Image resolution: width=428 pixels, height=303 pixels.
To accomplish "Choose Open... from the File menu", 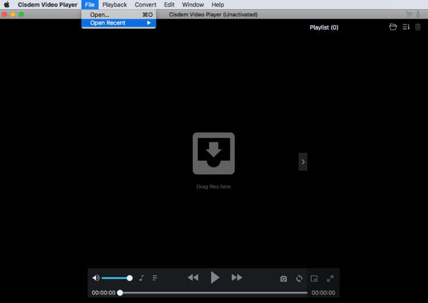I will pyautogui.click(x=119, y=15).
